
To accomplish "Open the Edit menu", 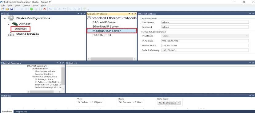I will tap(10, 5).
